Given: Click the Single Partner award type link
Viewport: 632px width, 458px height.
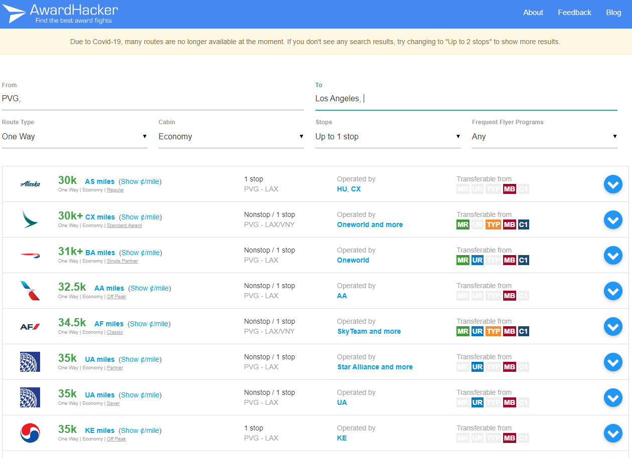Looking at the screenshot, I should click(122, 261).
